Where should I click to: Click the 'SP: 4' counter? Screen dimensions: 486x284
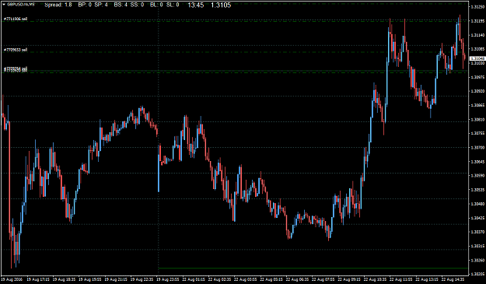[x=101, y=5]
